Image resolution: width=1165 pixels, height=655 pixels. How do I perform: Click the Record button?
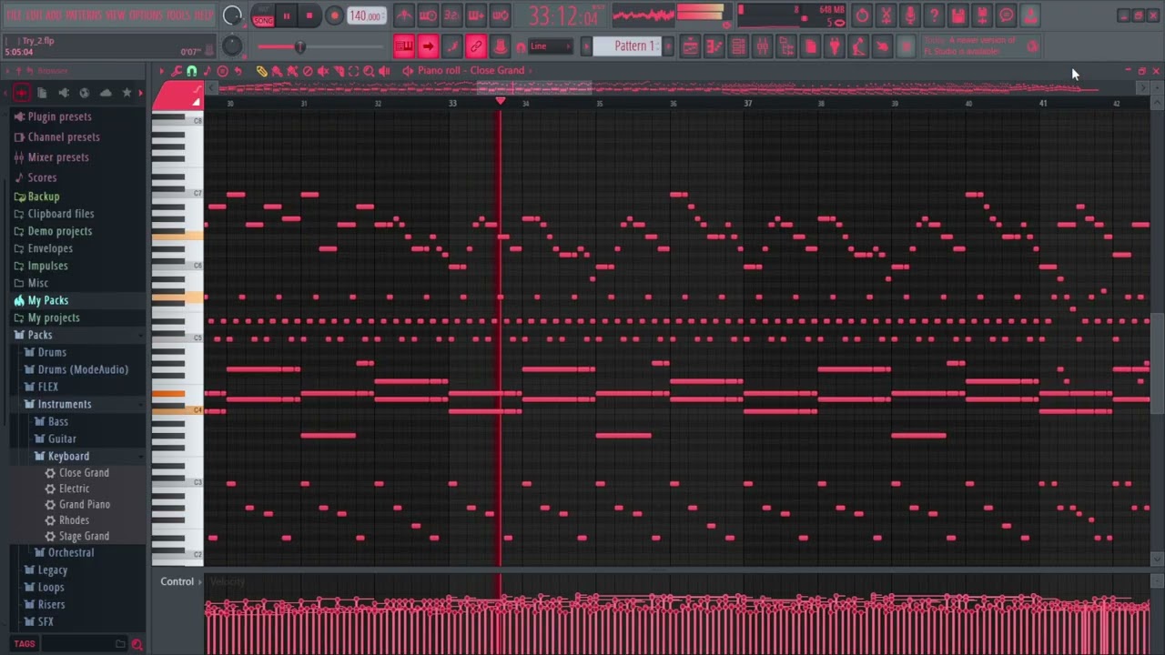point(334,15)
